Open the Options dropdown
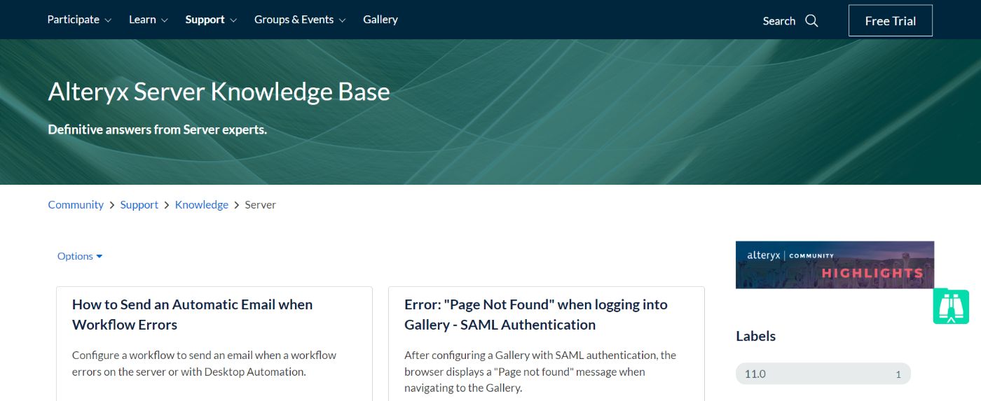This screenshot has width=981, height=401. pyautogui.click(x=80, y=256)
